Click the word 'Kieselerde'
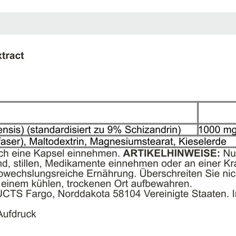Screen dimensions: 236x236 pyautogui.click(x=203, y=142)
